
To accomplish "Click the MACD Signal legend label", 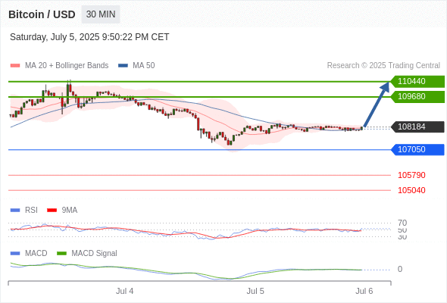I will pyautogui.click(x=94, y=254).
